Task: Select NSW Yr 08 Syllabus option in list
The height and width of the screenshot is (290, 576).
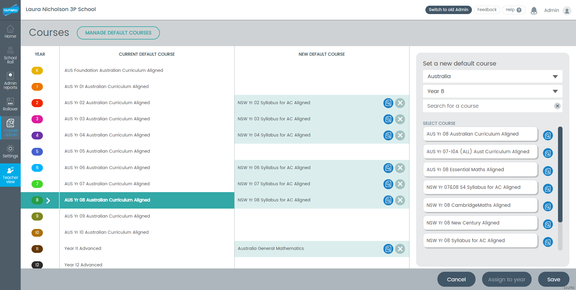Action: pos(480,241)
